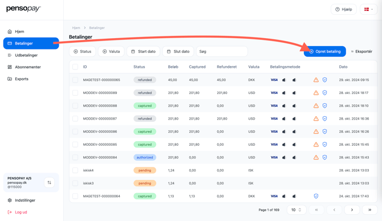Screen dimensions: 382x221
Task: Click the captured badge on MODDEV-000000088
Action: [x=145, y=105]
